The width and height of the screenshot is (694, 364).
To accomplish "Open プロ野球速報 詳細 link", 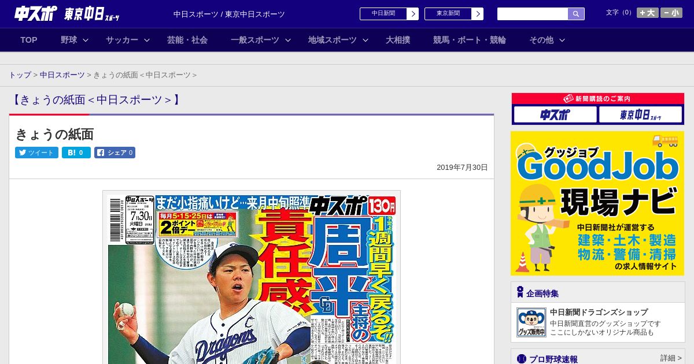I will click(671, 358).
